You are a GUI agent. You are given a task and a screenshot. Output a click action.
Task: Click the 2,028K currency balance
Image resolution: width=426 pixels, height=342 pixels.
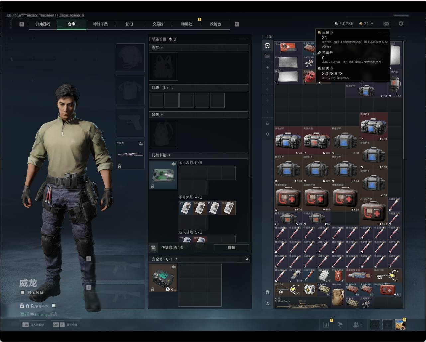point(344,24)
